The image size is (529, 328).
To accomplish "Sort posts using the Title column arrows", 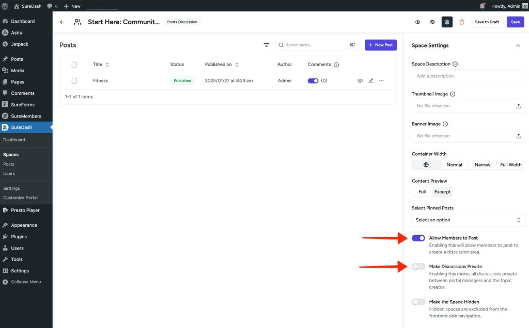I will [107, 64].
